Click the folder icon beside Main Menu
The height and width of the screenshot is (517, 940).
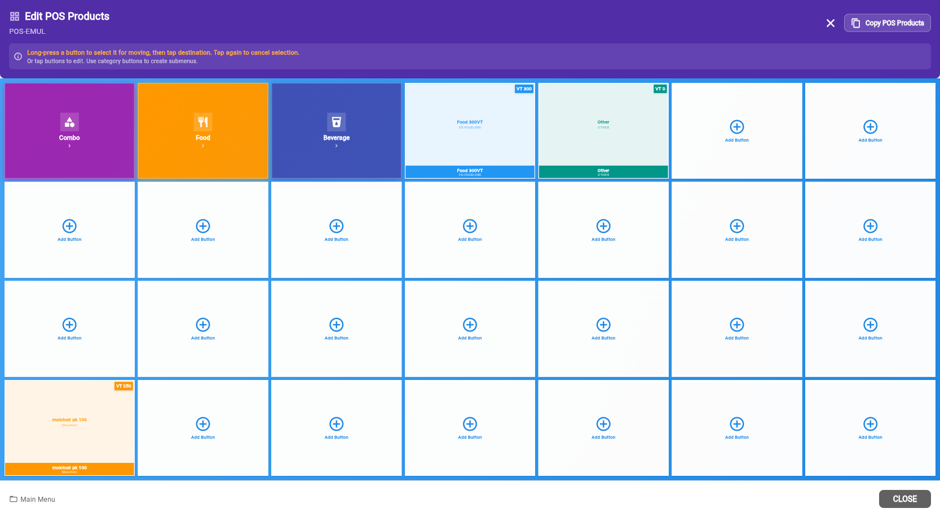point(14,499)
